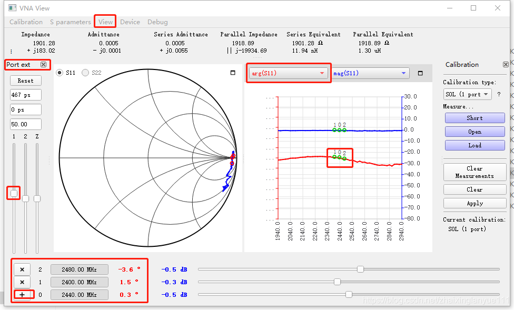Maximize the Smith chart view
Image resolution: width=514 pixels, height=310 pixels.
click(x=233, y=73)
